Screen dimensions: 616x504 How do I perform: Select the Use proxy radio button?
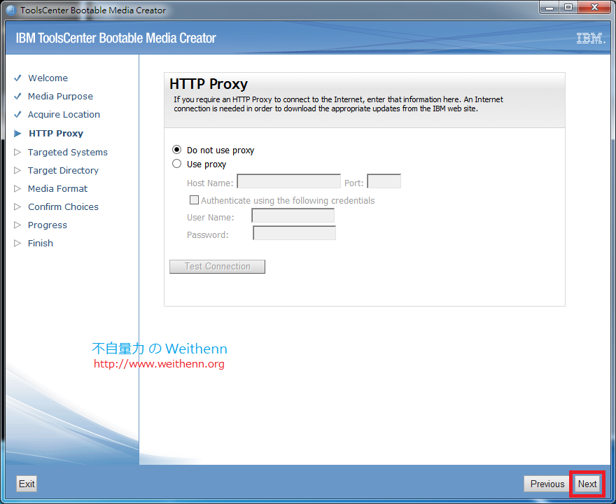click(x=177, y=164)
